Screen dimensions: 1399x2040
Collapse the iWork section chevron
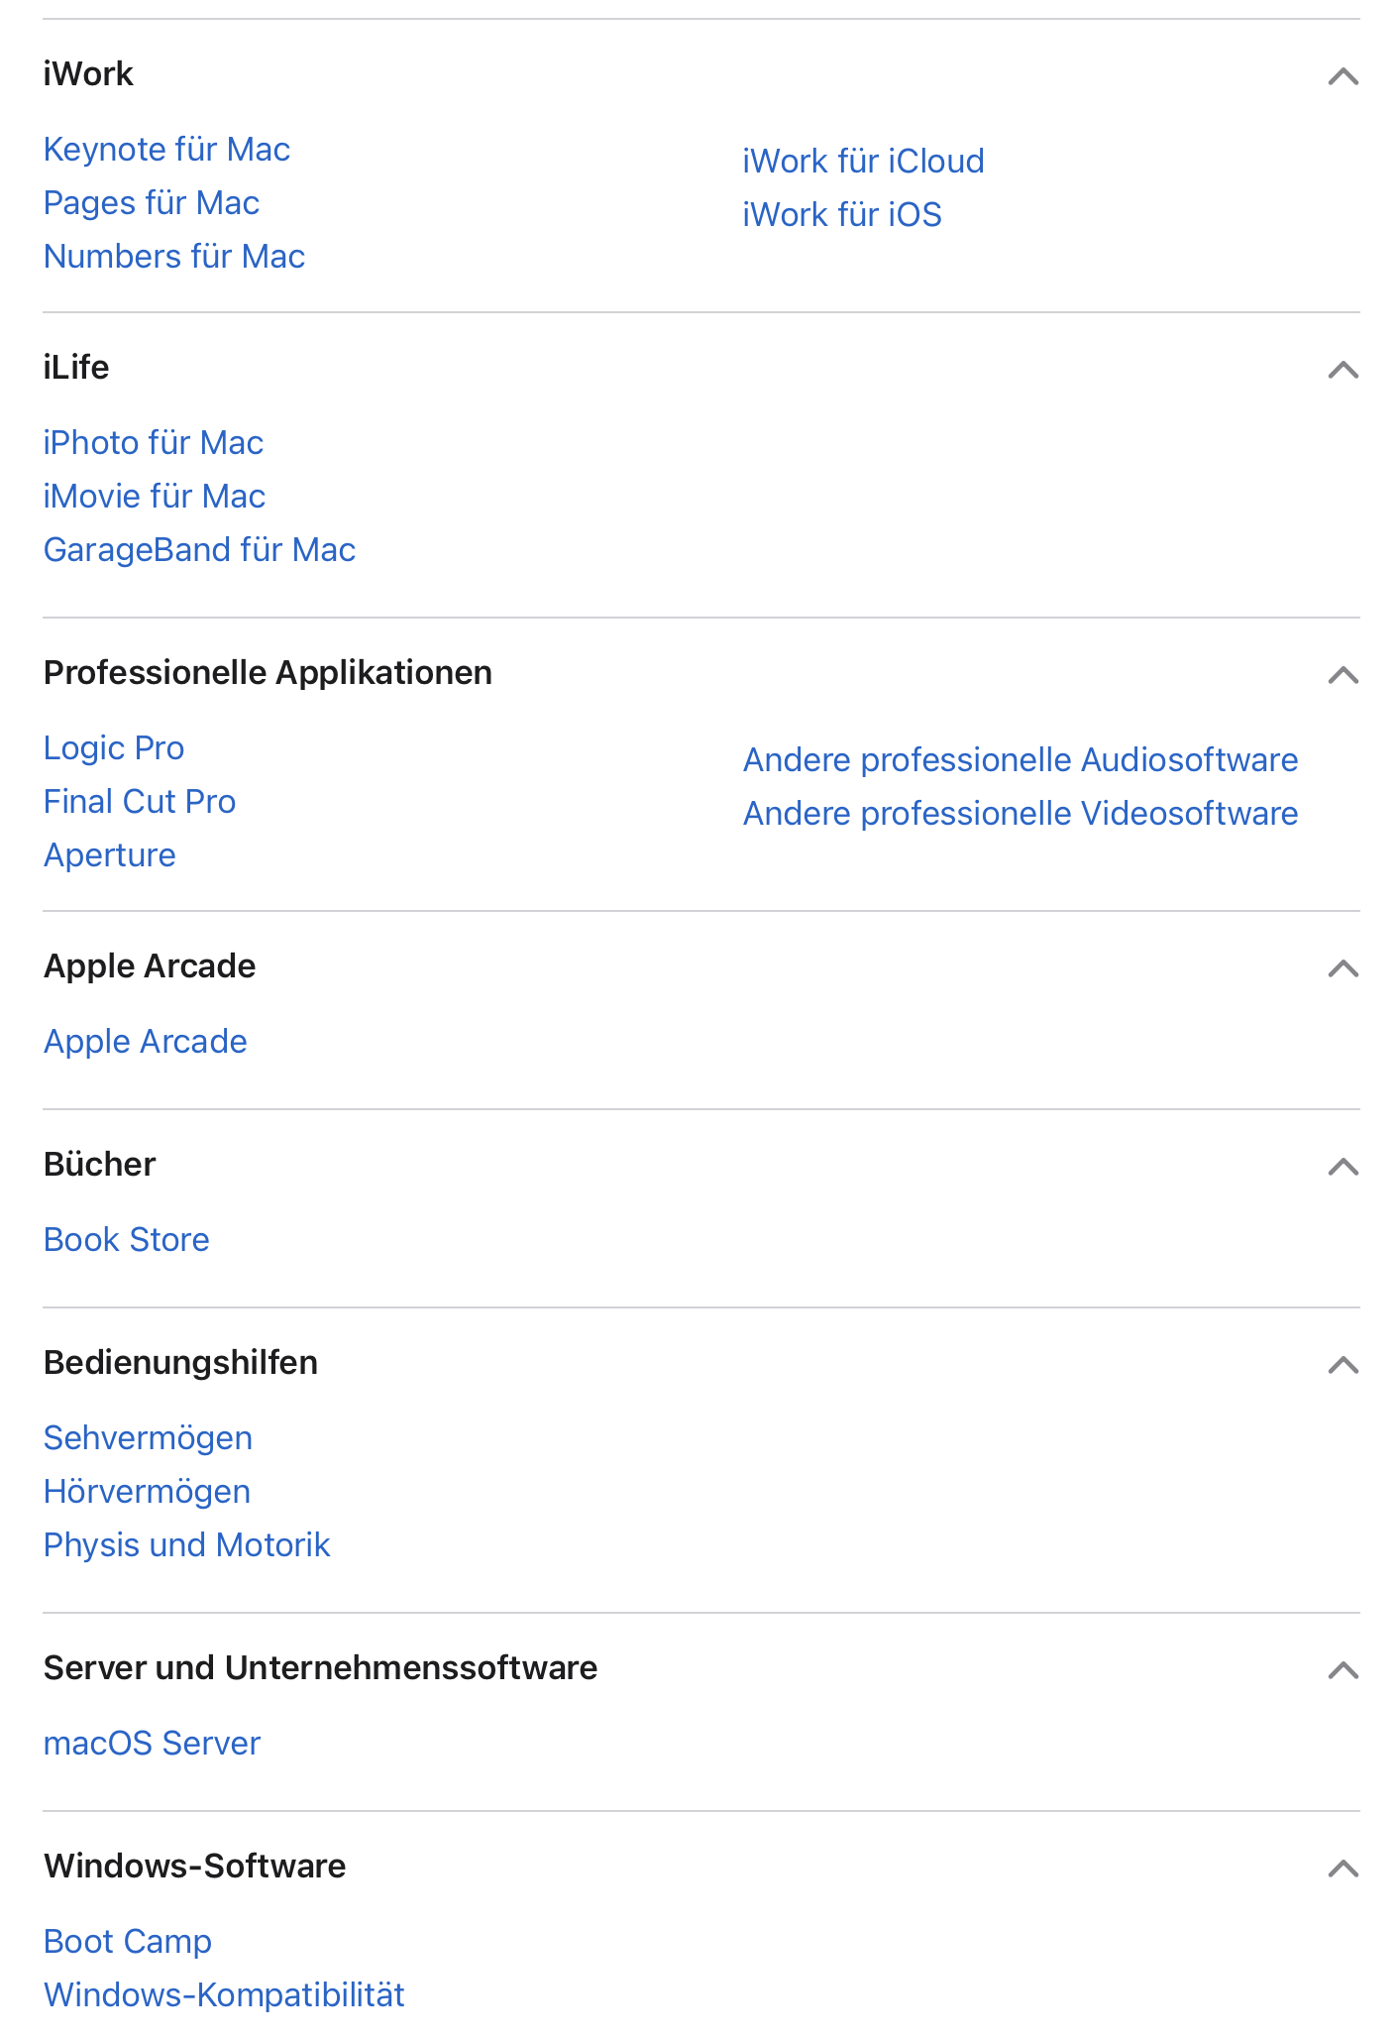point(1343,76)
